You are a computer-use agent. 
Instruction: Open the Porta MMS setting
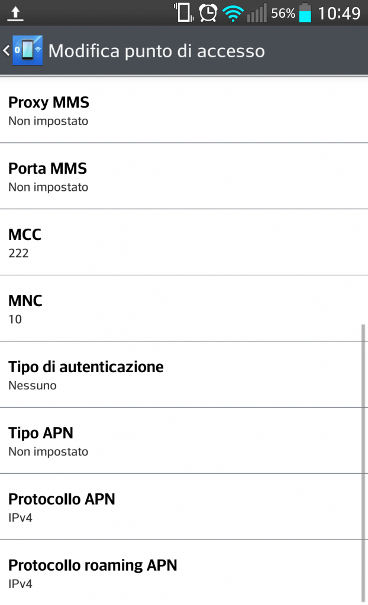pos(183,177)
